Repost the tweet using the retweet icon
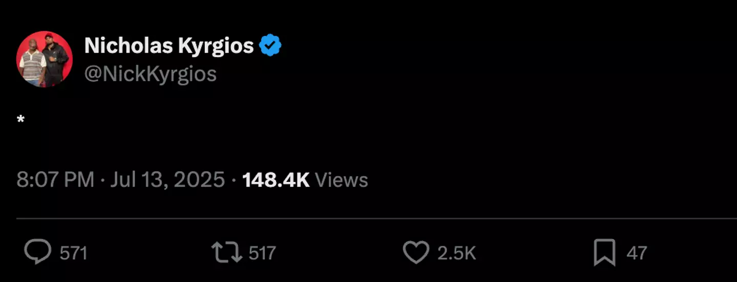737x282 pixels. (x=227, y=253)
